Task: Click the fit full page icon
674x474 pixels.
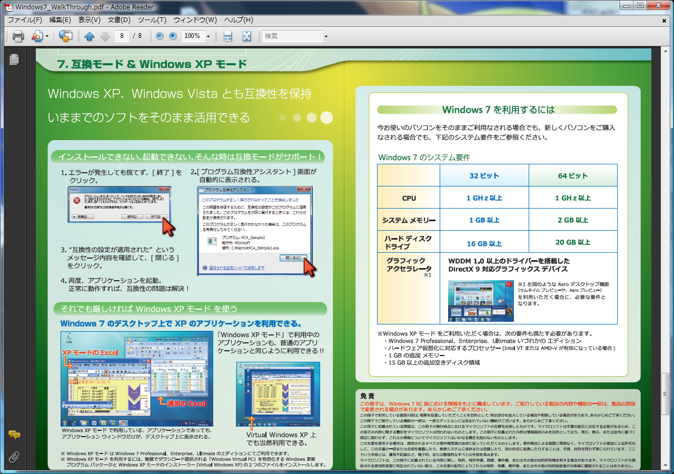Action: point(246,36)
